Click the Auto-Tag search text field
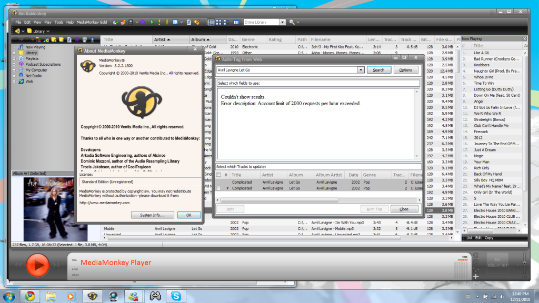The image size is (539, 303). point(287,70)
